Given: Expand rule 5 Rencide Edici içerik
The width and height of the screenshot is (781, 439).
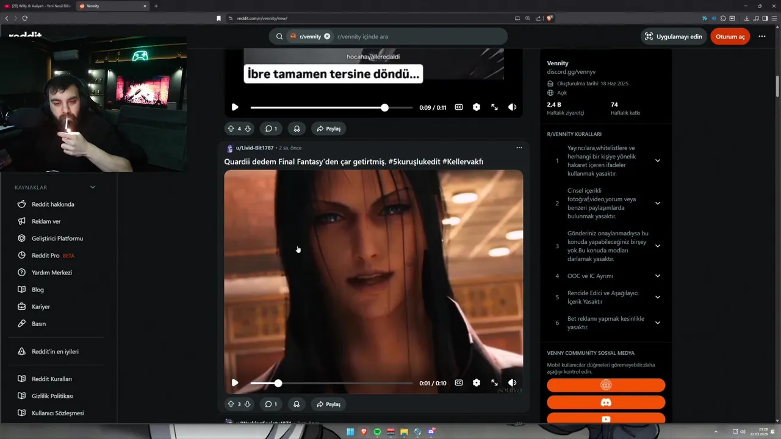Looking at the screenshot, I should point(657,297).
